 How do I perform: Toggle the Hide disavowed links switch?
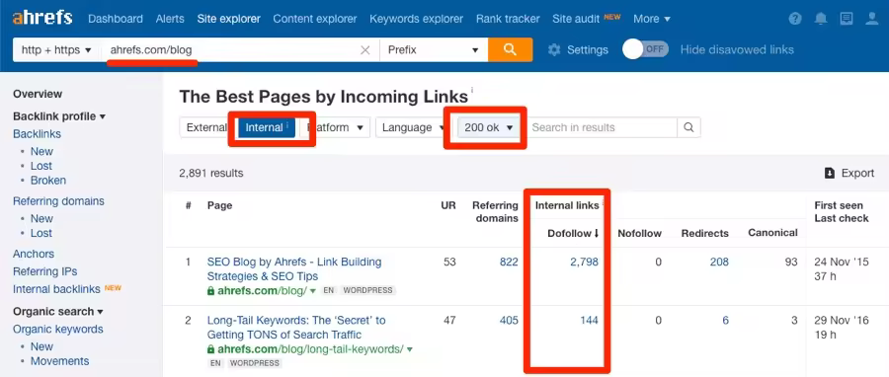645,49
